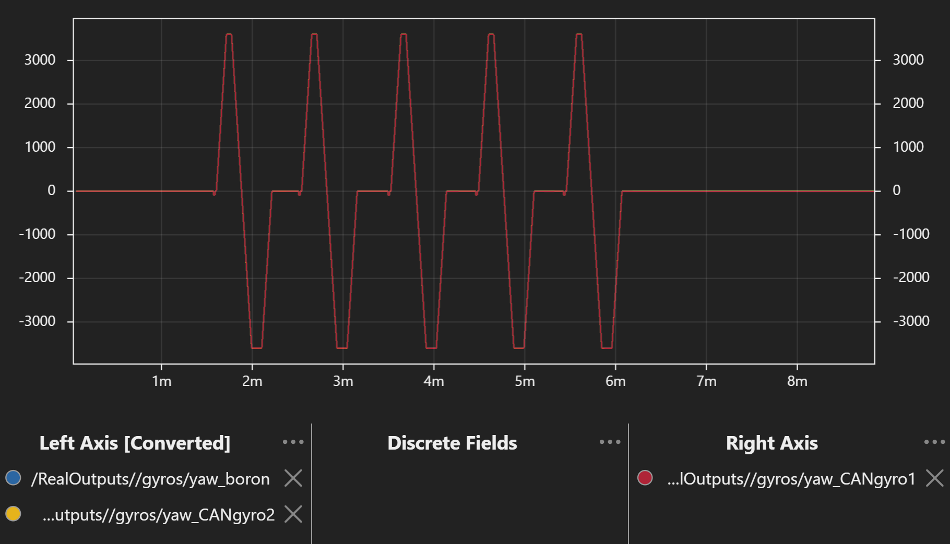
Task: Click the 4m mark on the time axis
Action: (x=434, y=381)
